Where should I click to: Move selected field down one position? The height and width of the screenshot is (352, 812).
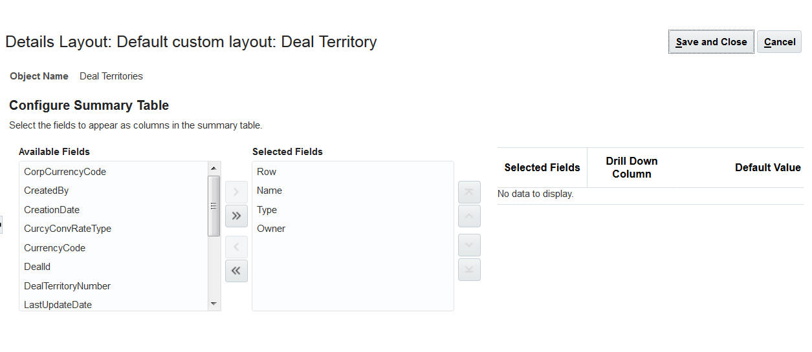pyautogui.click(x=469, y=245)
